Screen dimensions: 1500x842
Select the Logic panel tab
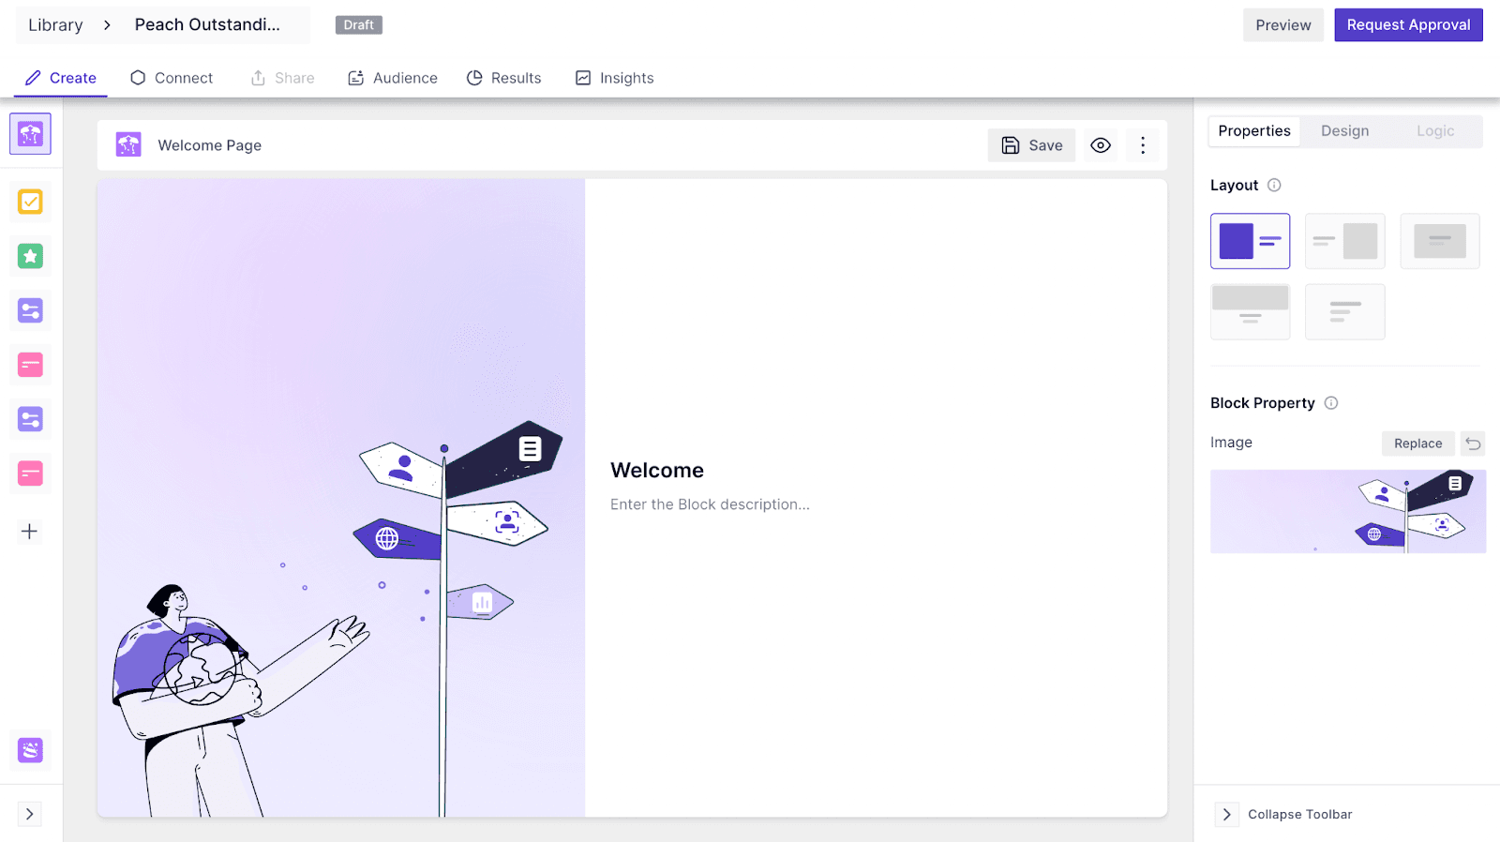[1435, 131]
